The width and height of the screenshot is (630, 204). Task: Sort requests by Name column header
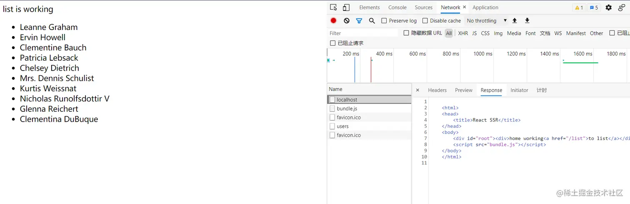click(369, 89)
